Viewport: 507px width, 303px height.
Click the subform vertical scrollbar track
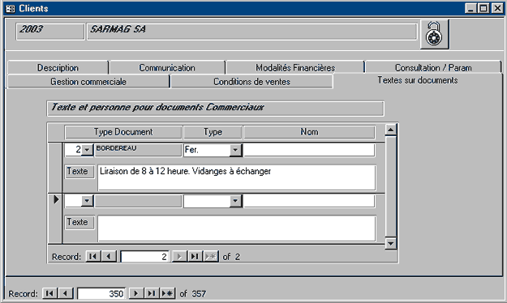pos(391,186)
